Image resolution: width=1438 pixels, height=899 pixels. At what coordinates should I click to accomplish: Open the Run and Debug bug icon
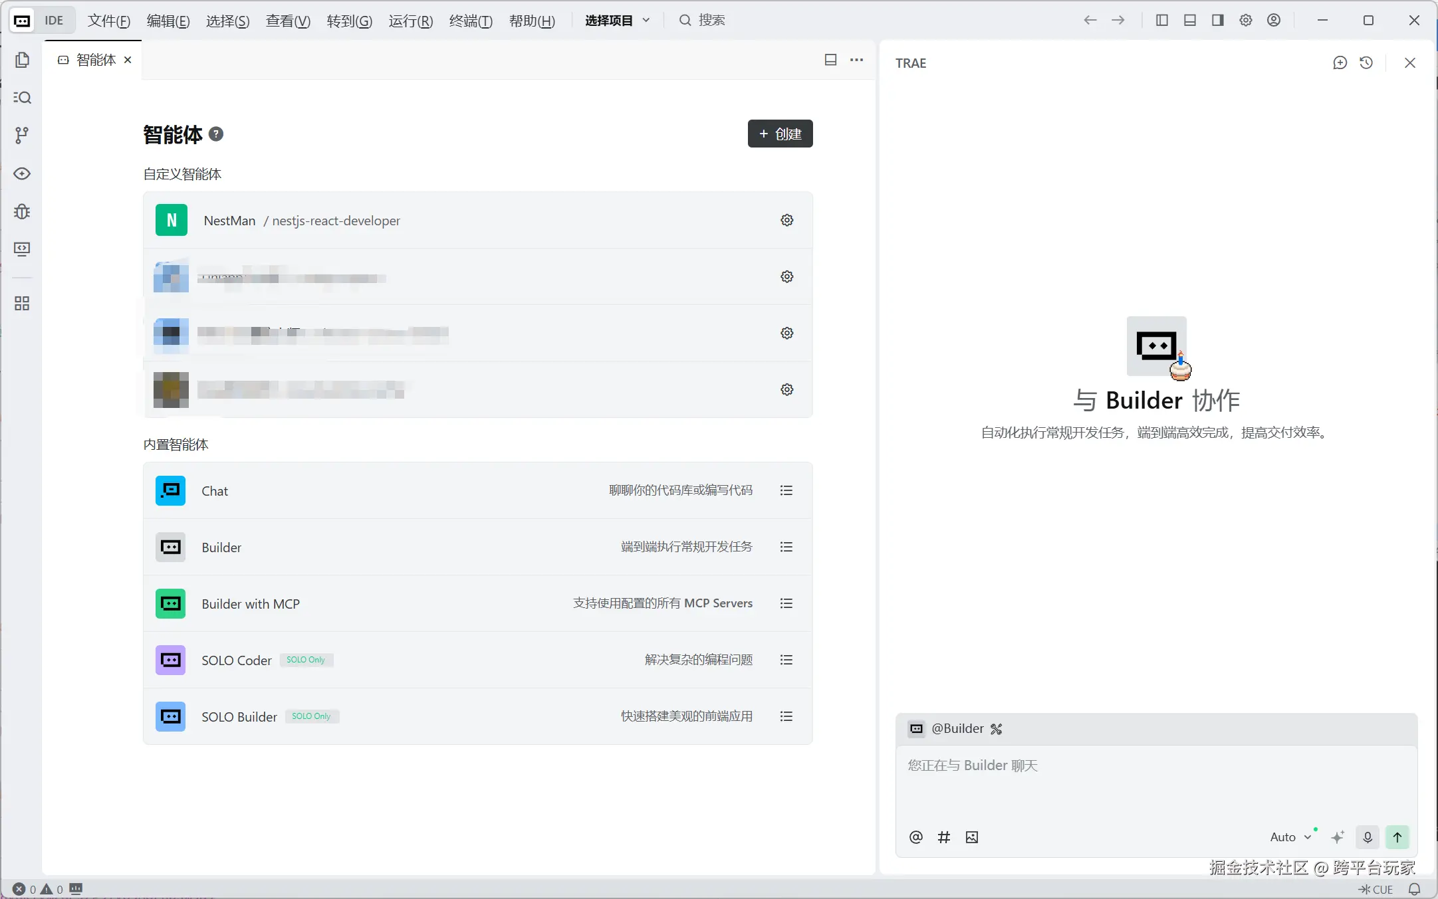click(x=22, y=211)
